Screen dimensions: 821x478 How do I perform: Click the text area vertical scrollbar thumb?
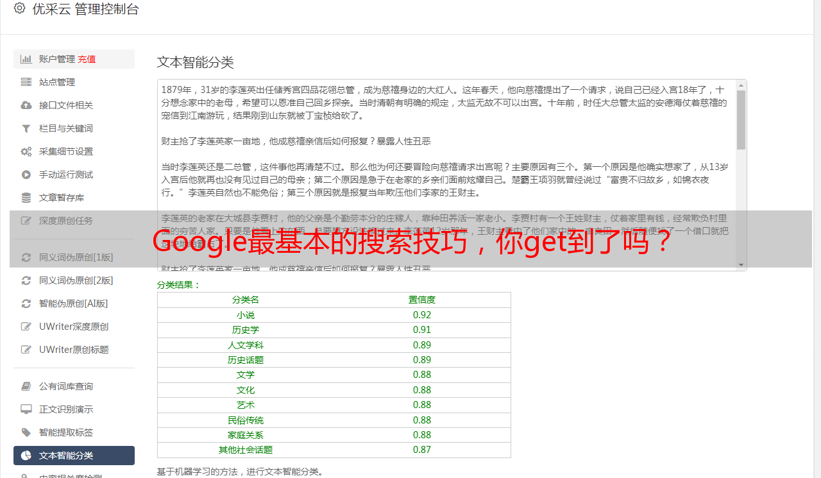(741, 119)
